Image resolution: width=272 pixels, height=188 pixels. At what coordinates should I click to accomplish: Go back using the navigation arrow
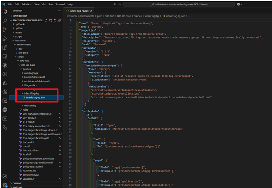(115, 4)
